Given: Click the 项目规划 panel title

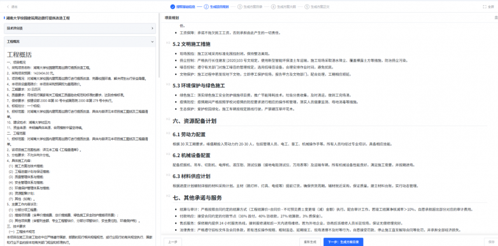Looking at the screenshot, I should 172,18.
